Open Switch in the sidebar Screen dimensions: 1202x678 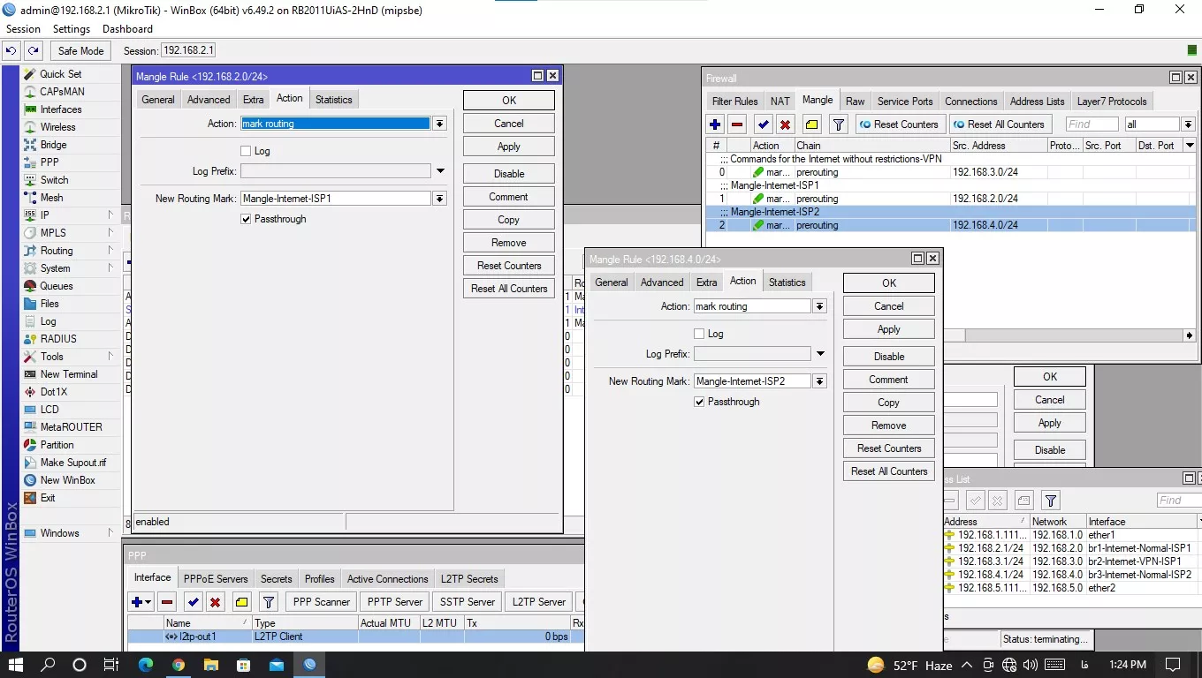54,180
